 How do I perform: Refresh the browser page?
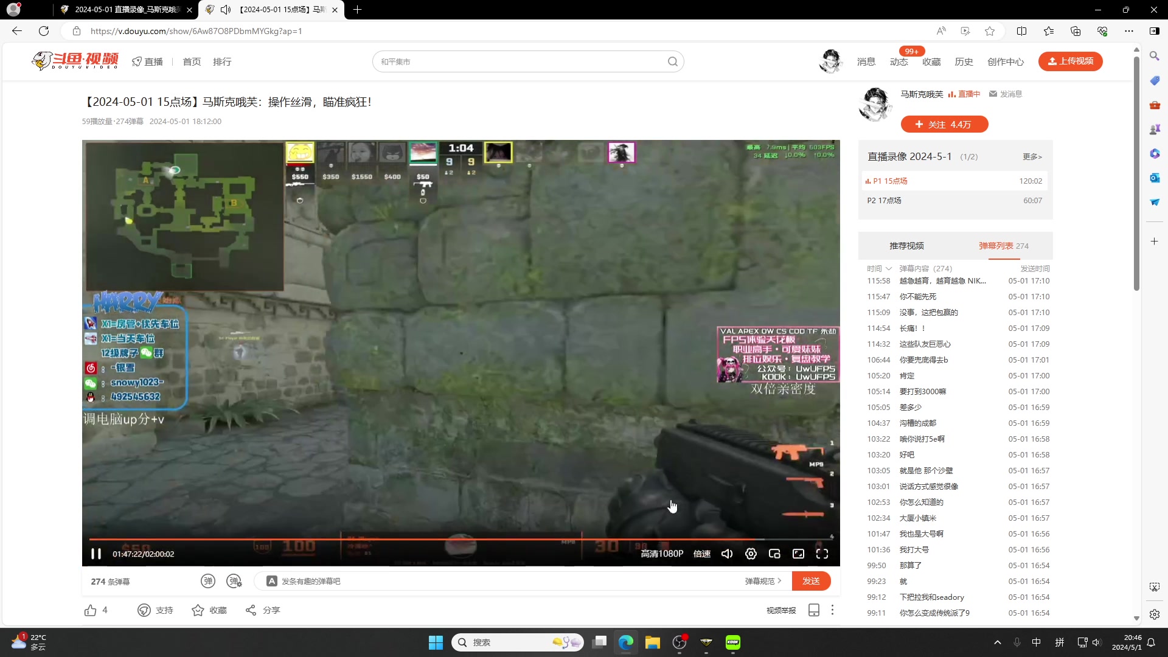(44, 31)
